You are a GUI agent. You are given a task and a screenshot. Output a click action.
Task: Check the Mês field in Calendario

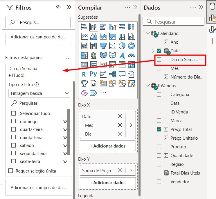pos(159,68)
